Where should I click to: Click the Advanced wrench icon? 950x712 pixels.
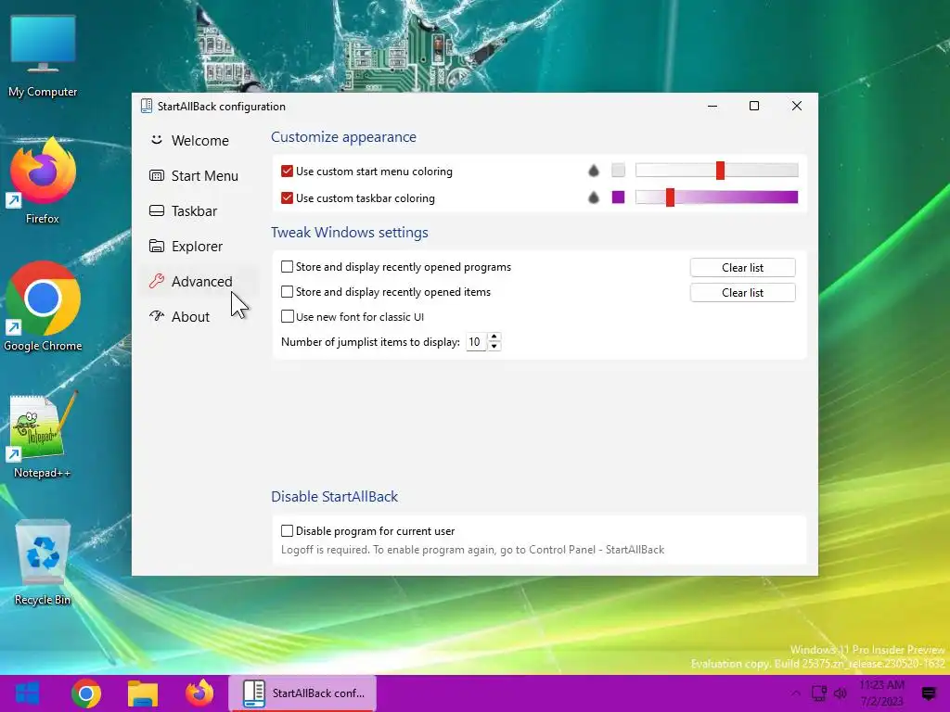[x=156, y=281]
